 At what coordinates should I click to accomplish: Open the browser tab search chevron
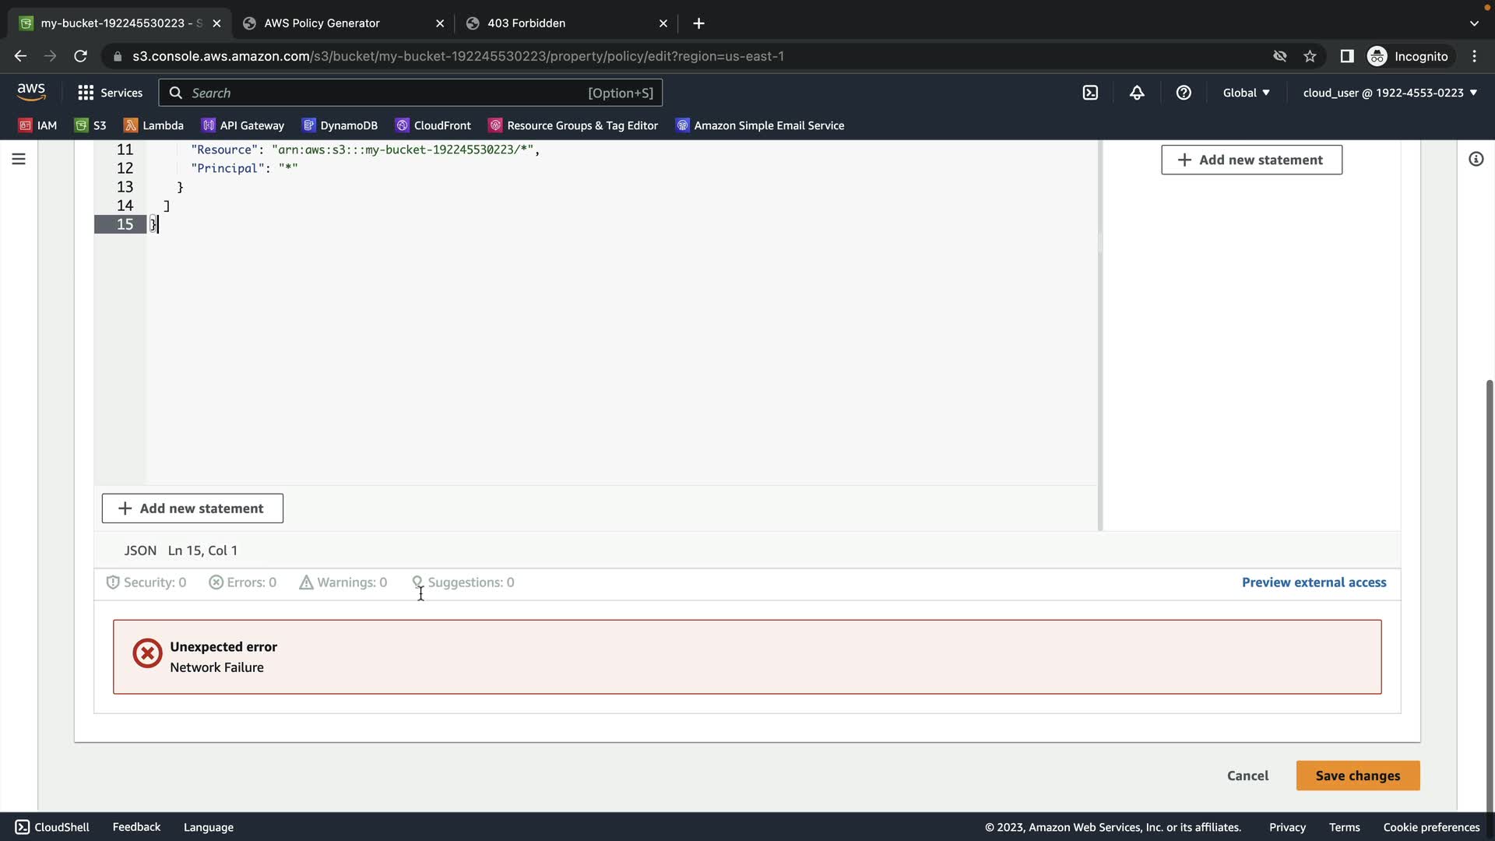(x=1474, y=23)
